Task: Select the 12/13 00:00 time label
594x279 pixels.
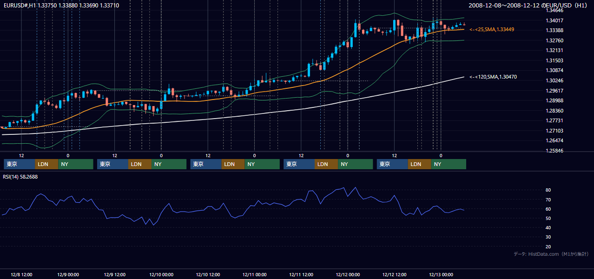Action: click(441, 274)
